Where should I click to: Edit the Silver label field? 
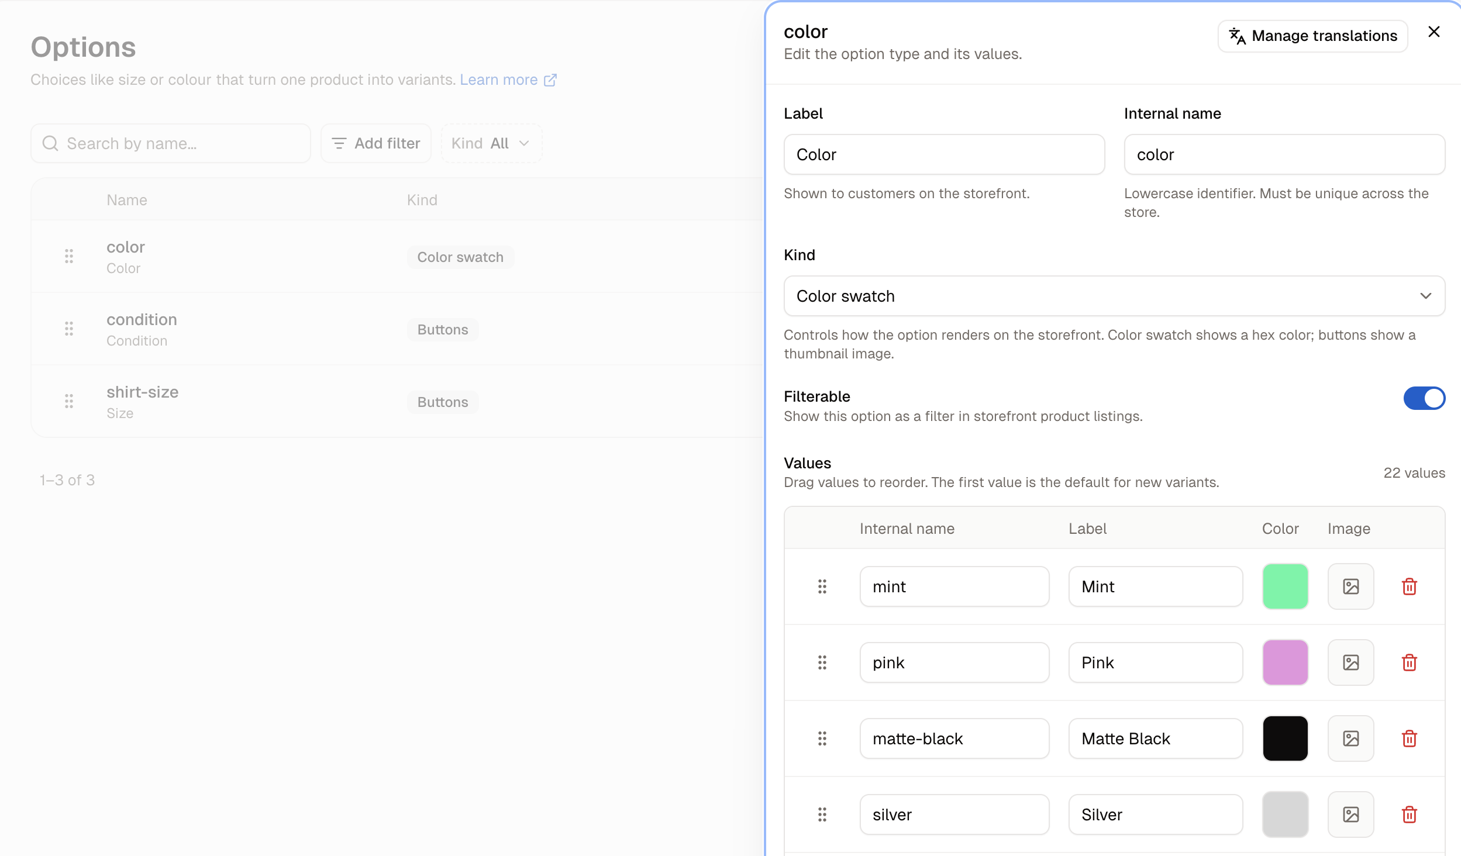[1156, 814]
